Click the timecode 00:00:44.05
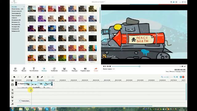Image resolution: width=197 pixels, height=111 pixels. (x=180, y=70)
